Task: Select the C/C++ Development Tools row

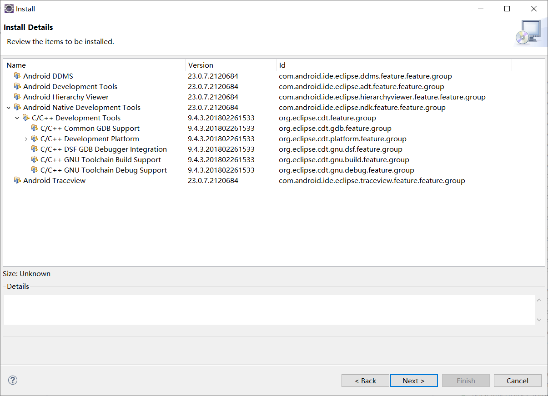Action: pos(274,118)
